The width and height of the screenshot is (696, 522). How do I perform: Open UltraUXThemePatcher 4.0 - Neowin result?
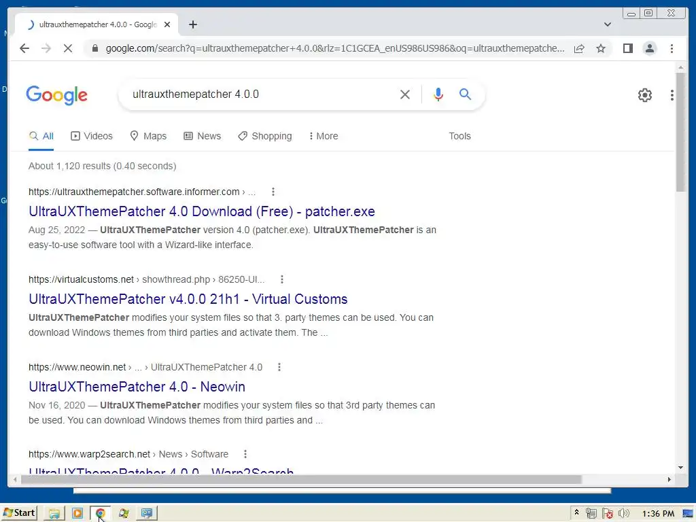click(137, 387)
